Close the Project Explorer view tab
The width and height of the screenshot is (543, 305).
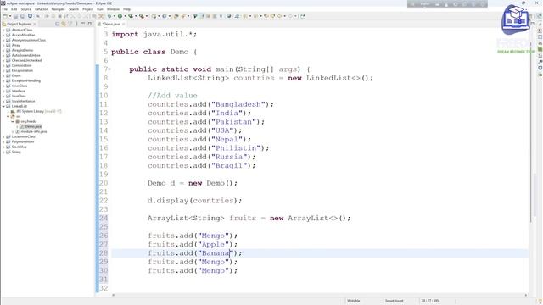click(x=35, y=25)
